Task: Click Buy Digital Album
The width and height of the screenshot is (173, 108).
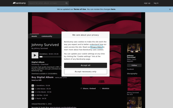Action: [42, 77]
